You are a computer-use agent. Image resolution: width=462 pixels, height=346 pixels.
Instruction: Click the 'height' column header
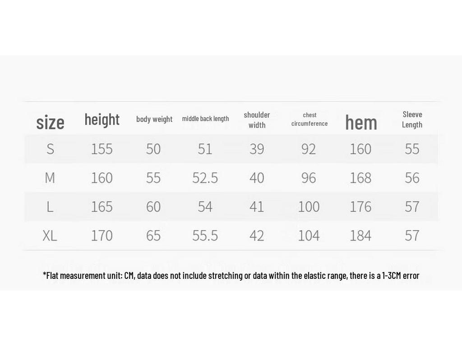coord(102,120)
